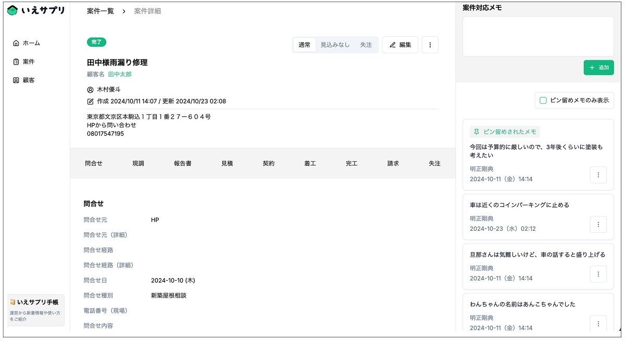
Task: Switch status to 見込みなし
Action: click(x=335, y=45)
